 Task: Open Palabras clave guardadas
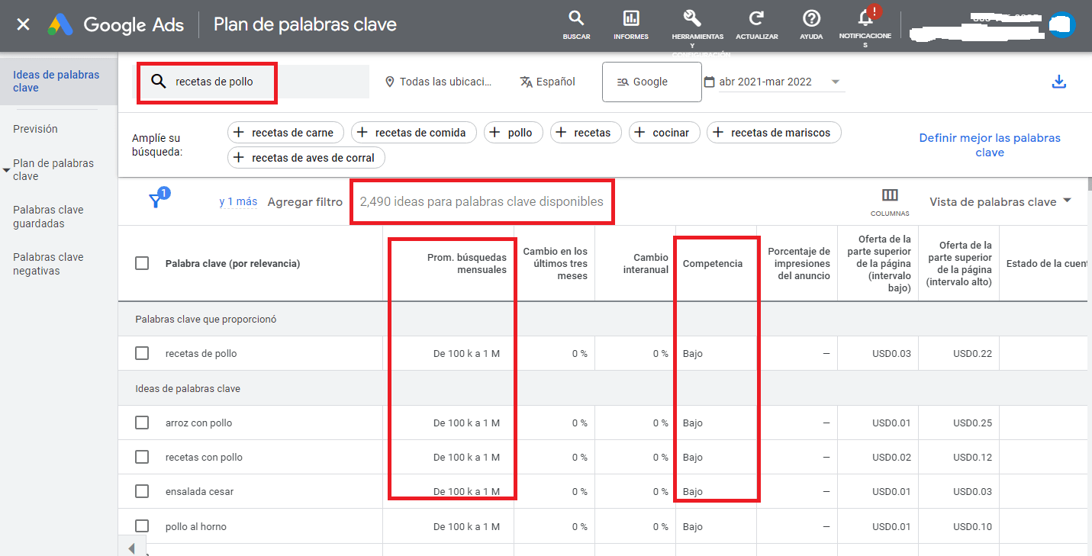pos(48,217)
